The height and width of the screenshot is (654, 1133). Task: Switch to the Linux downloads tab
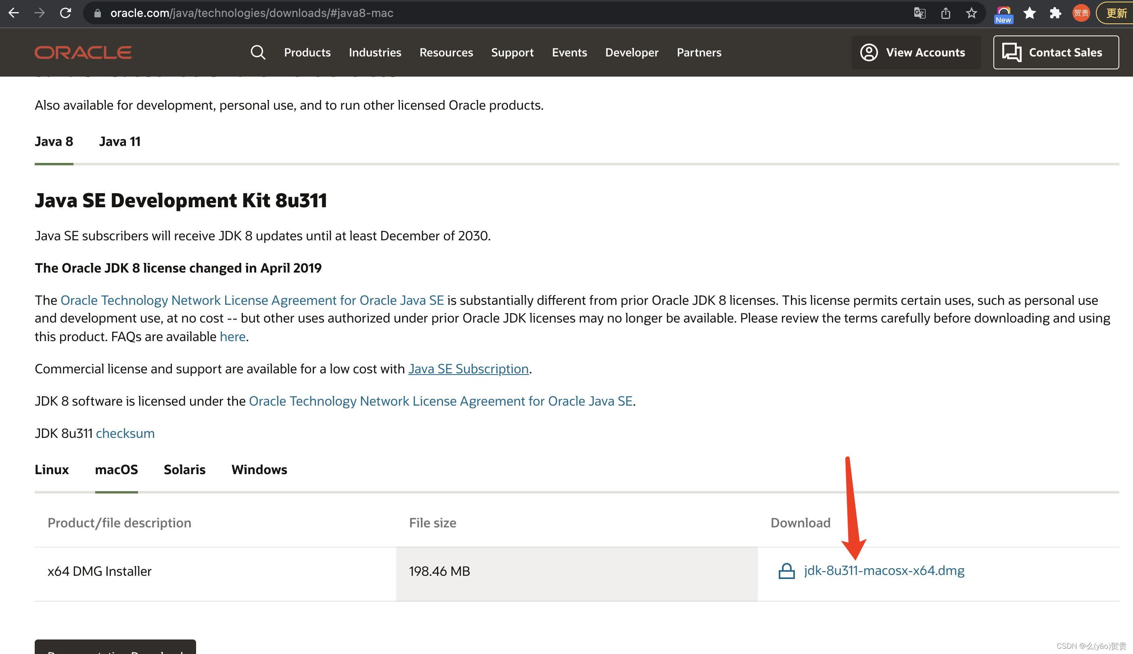click(51, 469)
